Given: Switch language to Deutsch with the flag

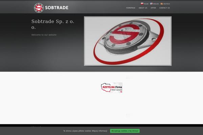Looking at the screenshot, I should (165, 4).
